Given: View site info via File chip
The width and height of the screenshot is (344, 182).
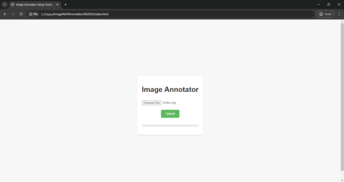Looking at the screenshot, I should [33, 14].
